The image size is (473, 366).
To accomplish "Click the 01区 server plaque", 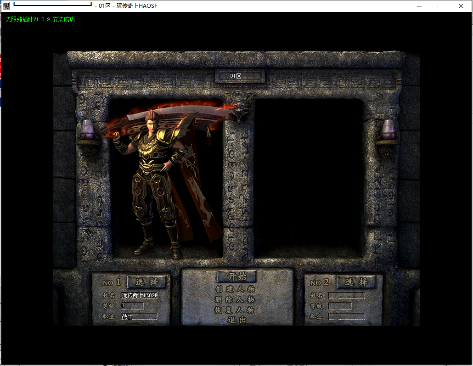I will click(x=240, y=76).
